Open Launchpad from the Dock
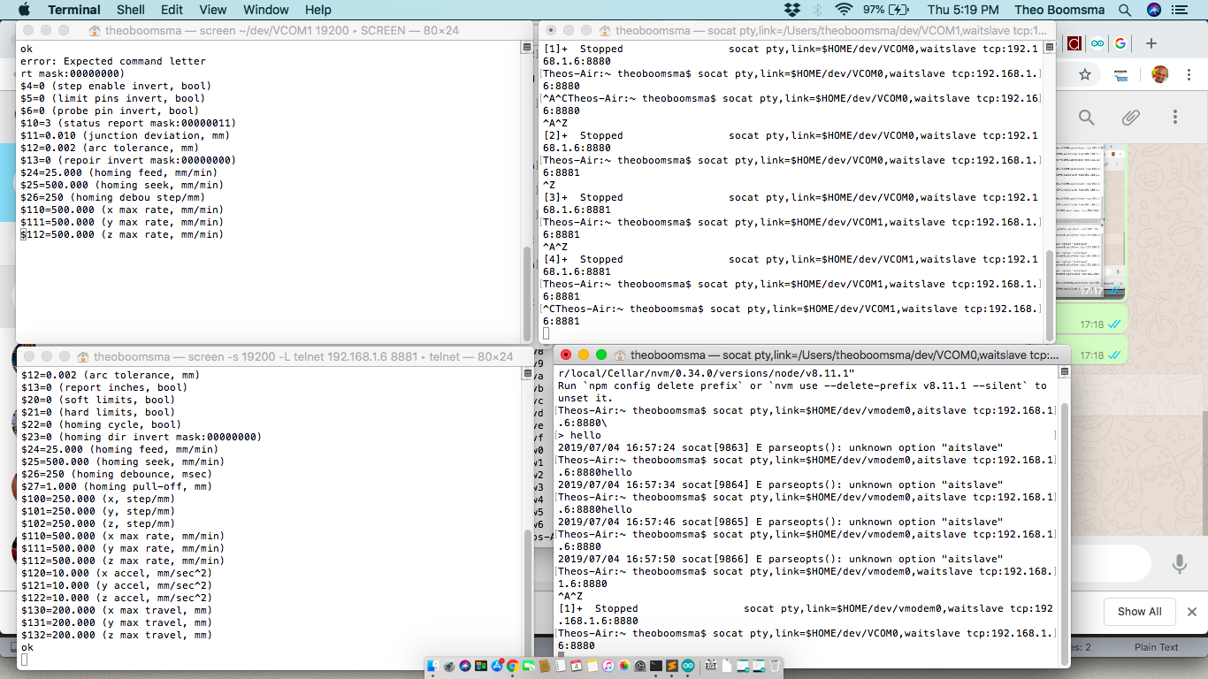Image resolution: width=1208 pixels, height=679 pixels. pos(448,667)
